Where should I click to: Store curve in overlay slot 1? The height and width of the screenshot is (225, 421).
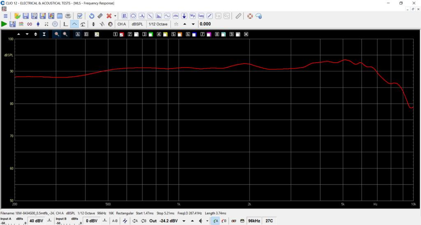click(x=115, y=34)
